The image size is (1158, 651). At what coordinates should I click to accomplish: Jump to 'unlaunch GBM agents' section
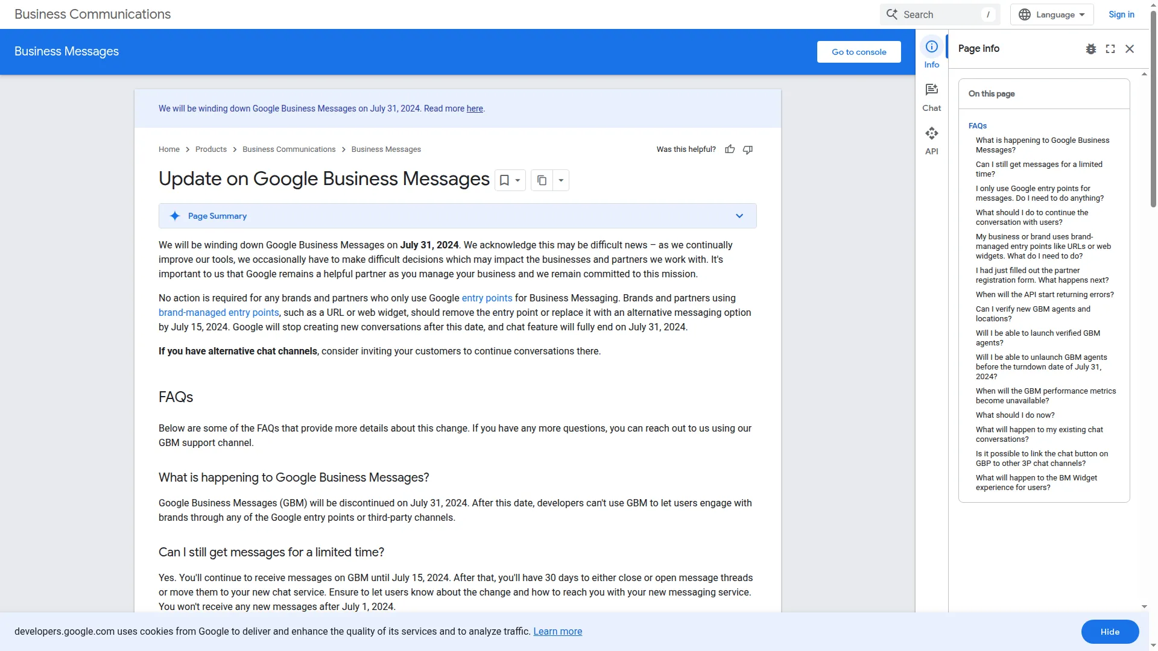click(x=1042, y=367)
